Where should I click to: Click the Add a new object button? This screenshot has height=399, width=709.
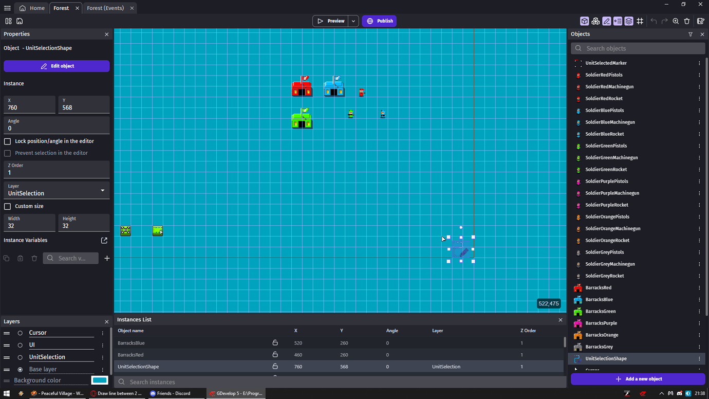click(637, 379)
